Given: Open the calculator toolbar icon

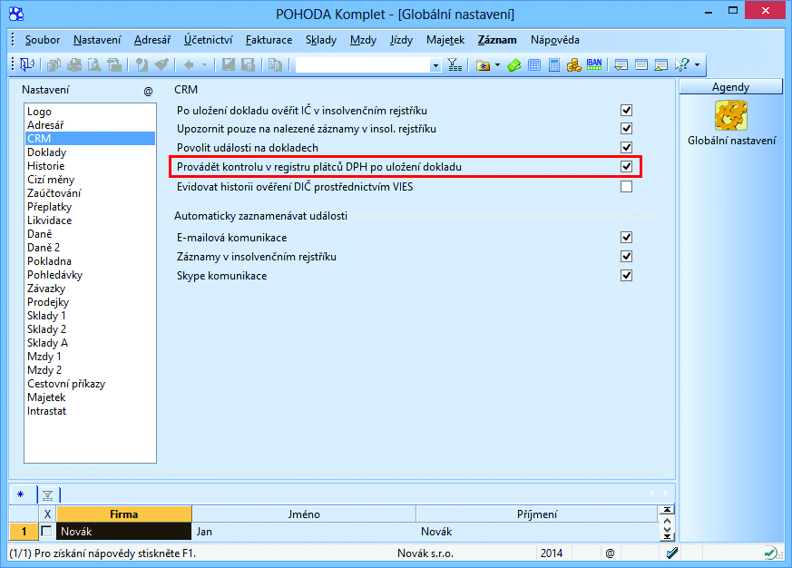Looking at the screenshot, I should (x=554, y=64).
